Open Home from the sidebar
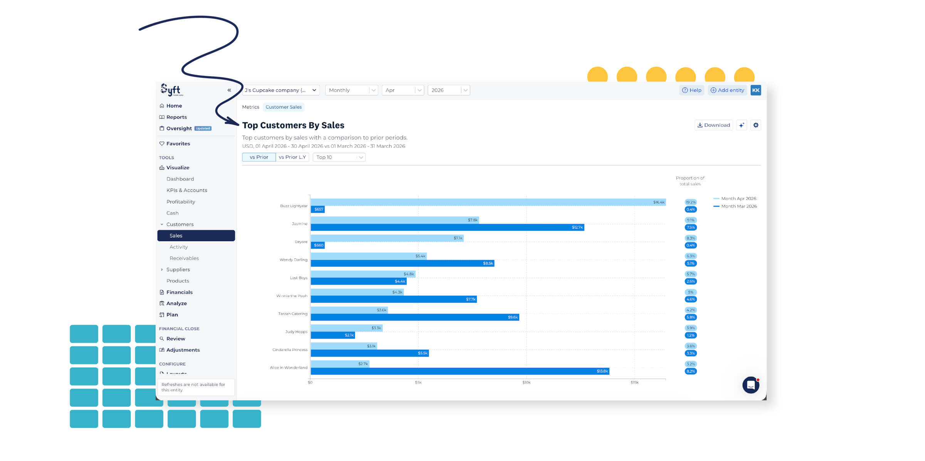Screen dimensions: 925x461 [174, 106]
